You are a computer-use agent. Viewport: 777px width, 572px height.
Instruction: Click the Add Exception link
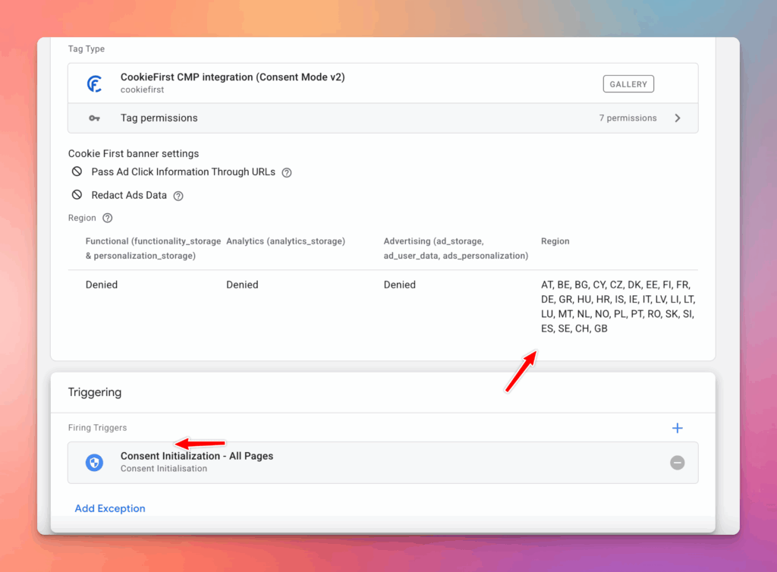110,508
